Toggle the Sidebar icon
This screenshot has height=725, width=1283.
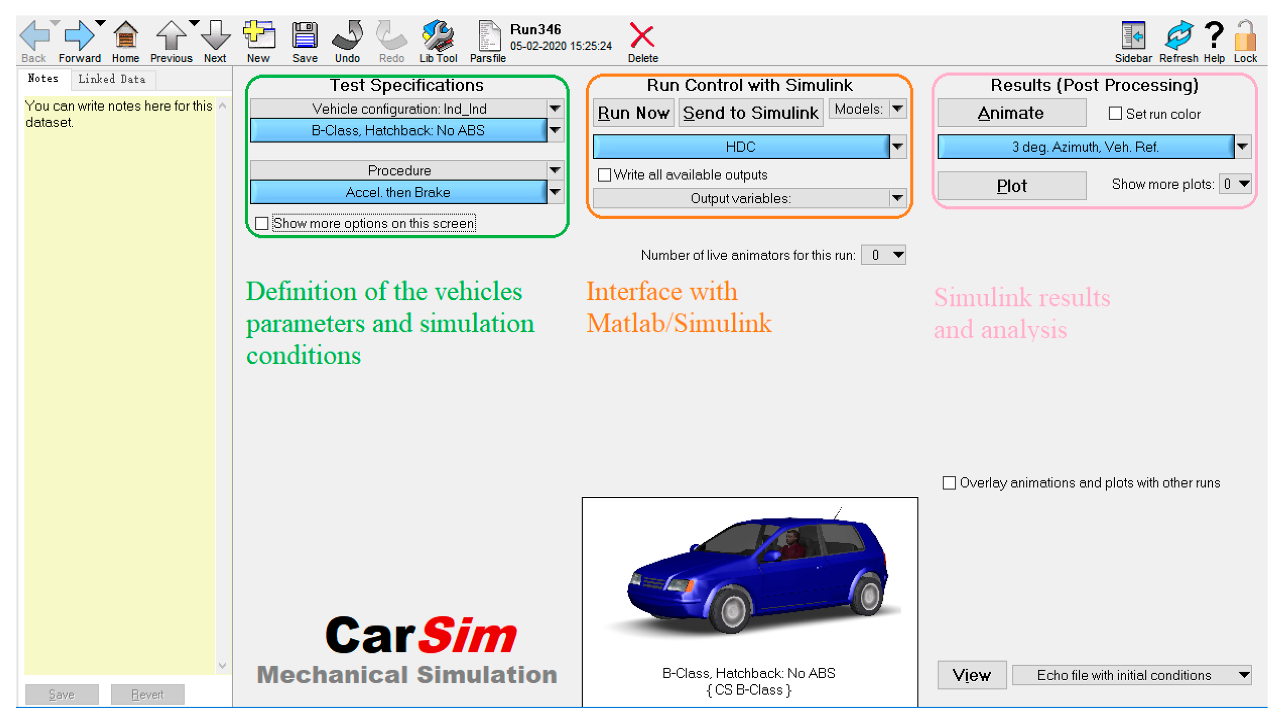click(x=1133, y=36)
